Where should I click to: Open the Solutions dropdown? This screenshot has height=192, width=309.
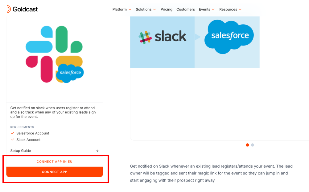click(x=145, y=10)
